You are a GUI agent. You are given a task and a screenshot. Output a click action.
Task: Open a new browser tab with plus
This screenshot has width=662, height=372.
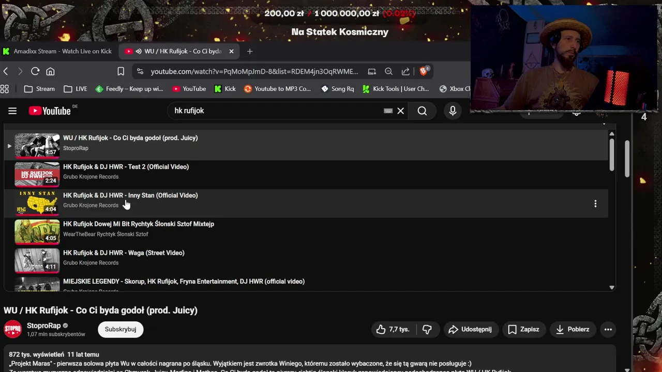[x=250, y=51]
